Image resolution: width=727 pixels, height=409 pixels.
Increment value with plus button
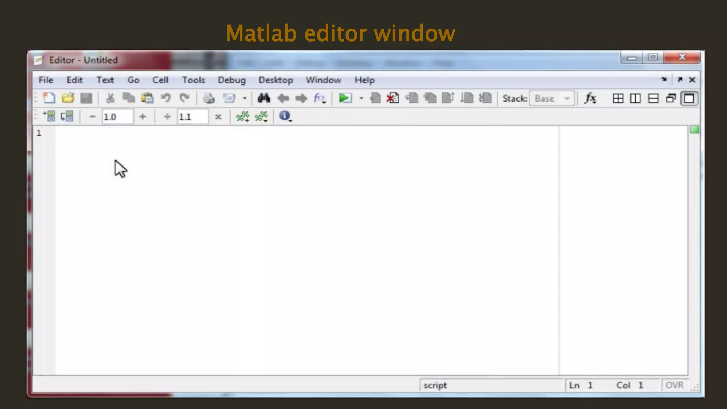(x=142, y=116)
